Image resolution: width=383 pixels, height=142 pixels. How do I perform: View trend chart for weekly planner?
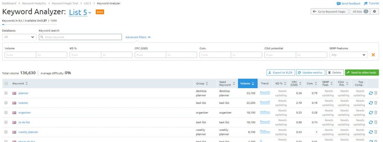265,132
